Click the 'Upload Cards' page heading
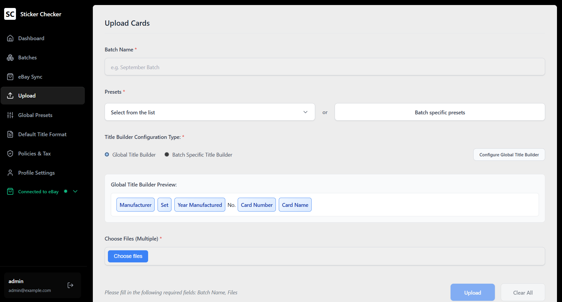562x302 pixels. click(x=127, y=23)
